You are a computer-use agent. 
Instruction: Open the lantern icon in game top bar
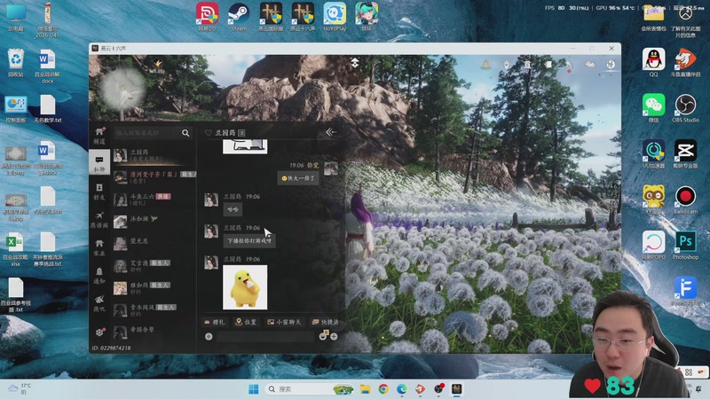point(506,65)
